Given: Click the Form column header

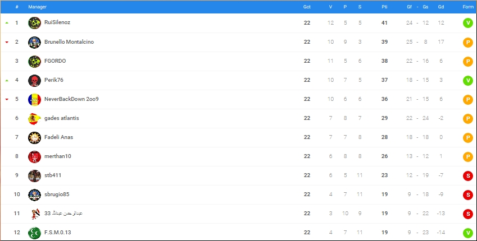Looking at the screenshot, I should tap(467, 7).
